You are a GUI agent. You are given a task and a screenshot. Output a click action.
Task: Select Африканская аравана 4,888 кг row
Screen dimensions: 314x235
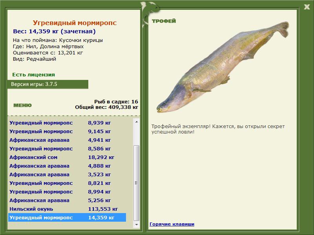pyautogui.click(x=67, y=166)
